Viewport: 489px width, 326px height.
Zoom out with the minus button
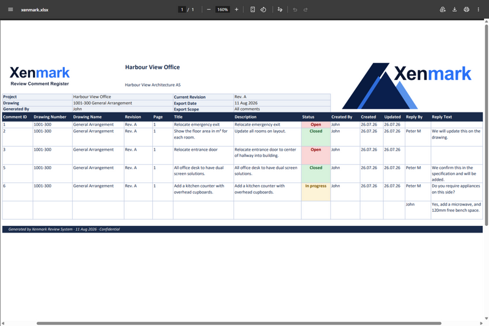coord(208,9)
